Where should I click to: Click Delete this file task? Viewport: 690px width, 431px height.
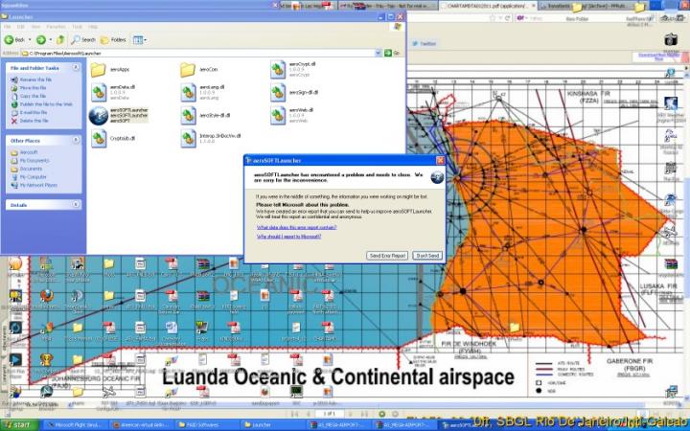(30, 121)
